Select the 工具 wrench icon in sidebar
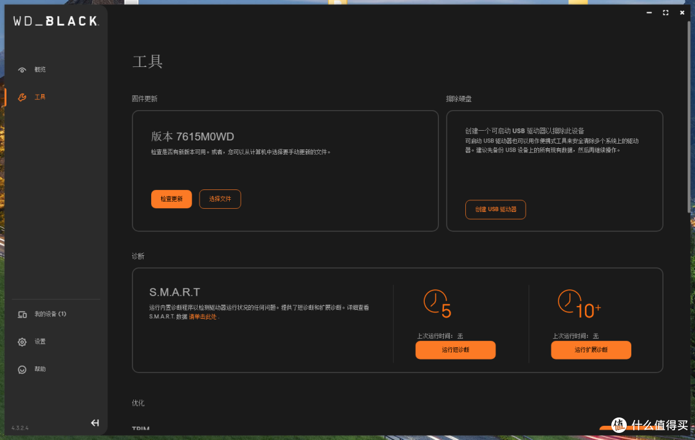The height and width of the screenshot is (440, 695). pyautogui.click(x=22, y=97)
